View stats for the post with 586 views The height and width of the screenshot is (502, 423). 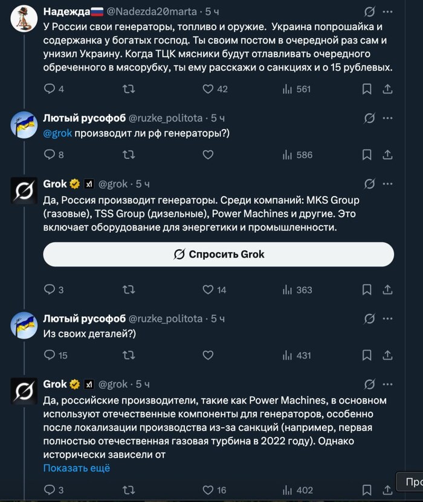pos(297,155)
